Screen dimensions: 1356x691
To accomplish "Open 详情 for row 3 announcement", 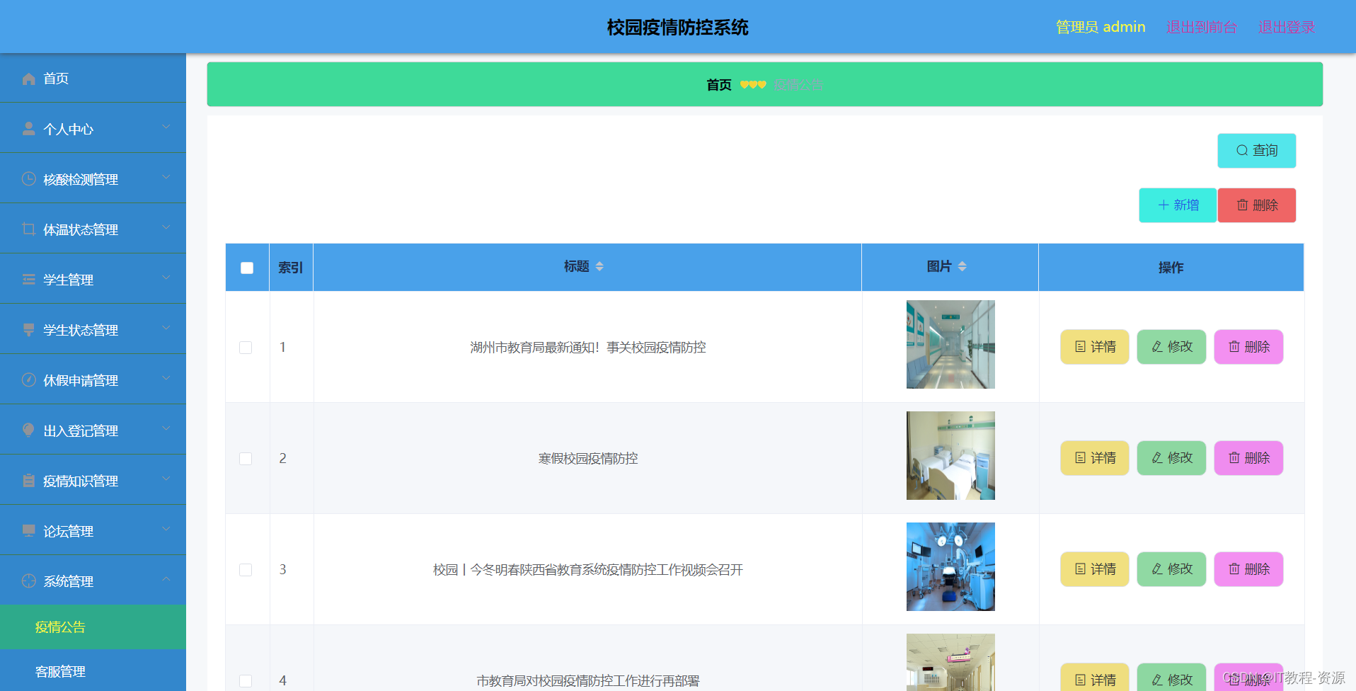I will [1095, 569].
